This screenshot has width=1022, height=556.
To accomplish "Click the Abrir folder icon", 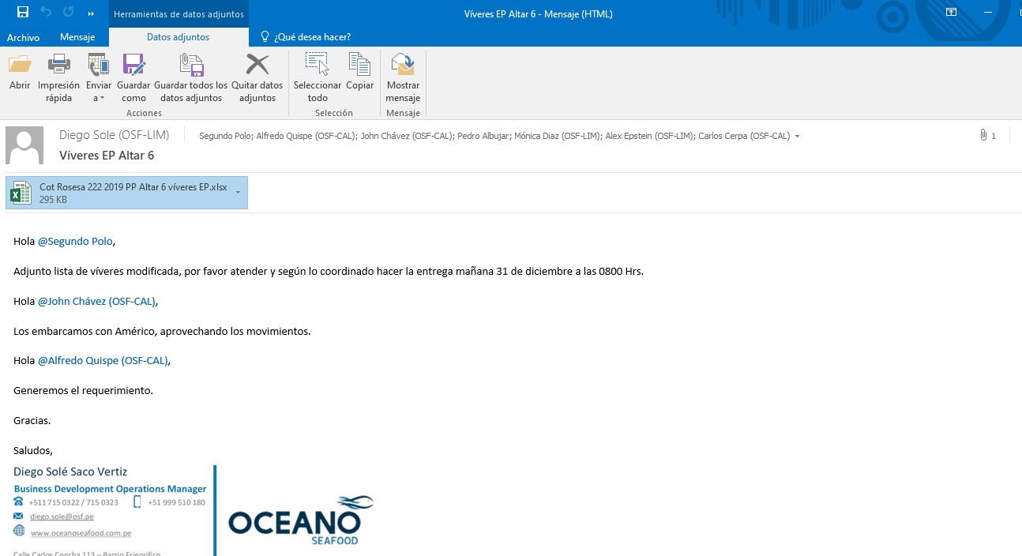I will (20, 66).
